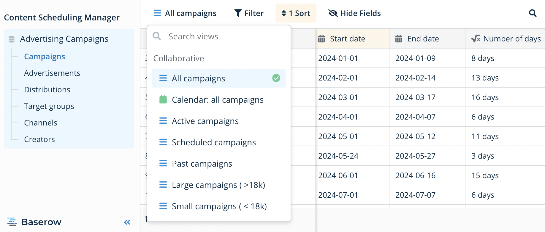
Task: Select Large campaigns ( >18k) view
Action: 218,185
